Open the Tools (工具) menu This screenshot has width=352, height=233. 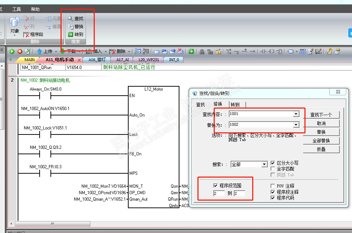[16, 9]
